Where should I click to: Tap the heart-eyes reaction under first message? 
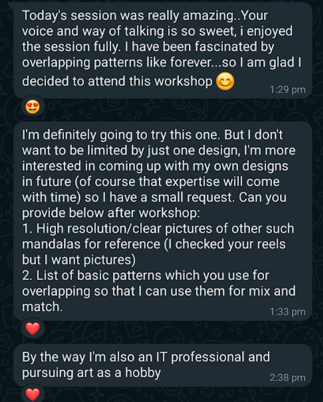33,107
